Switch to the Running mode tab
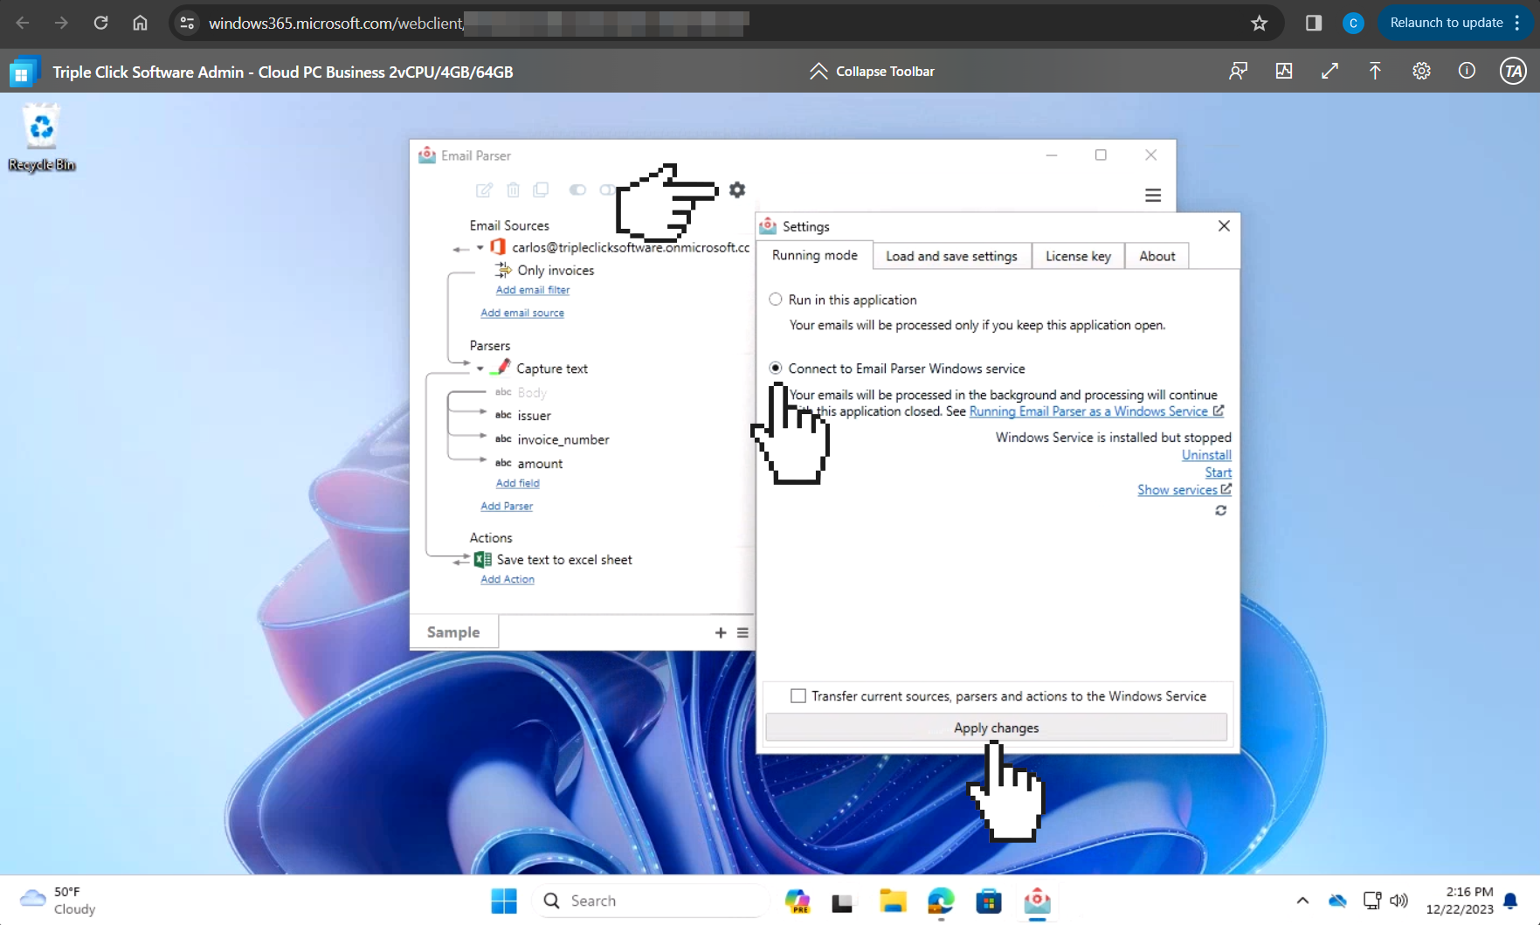1540x925 pixels. point(814,255)
